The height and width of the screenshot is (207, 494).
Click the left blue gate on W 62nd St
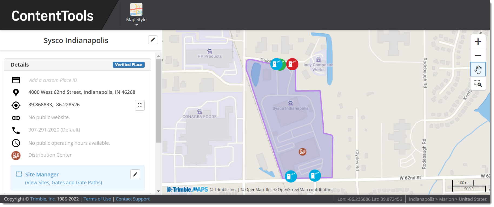click(291, 176)
